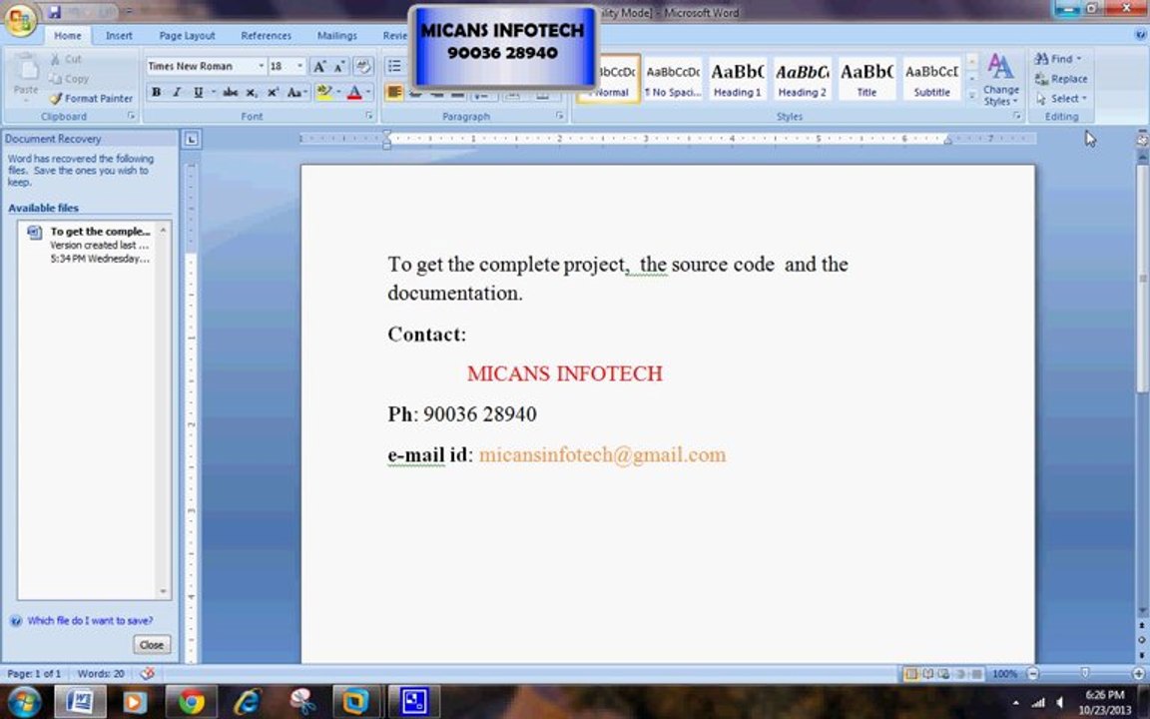This screenshot has height=719, width=1150.
Task: Click the Bullets list icon
Action: (x=394, y=67)
